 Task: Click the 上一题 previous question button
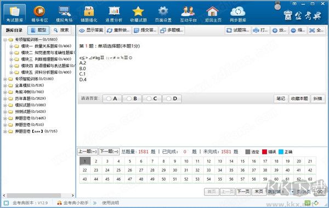[88, 152]
